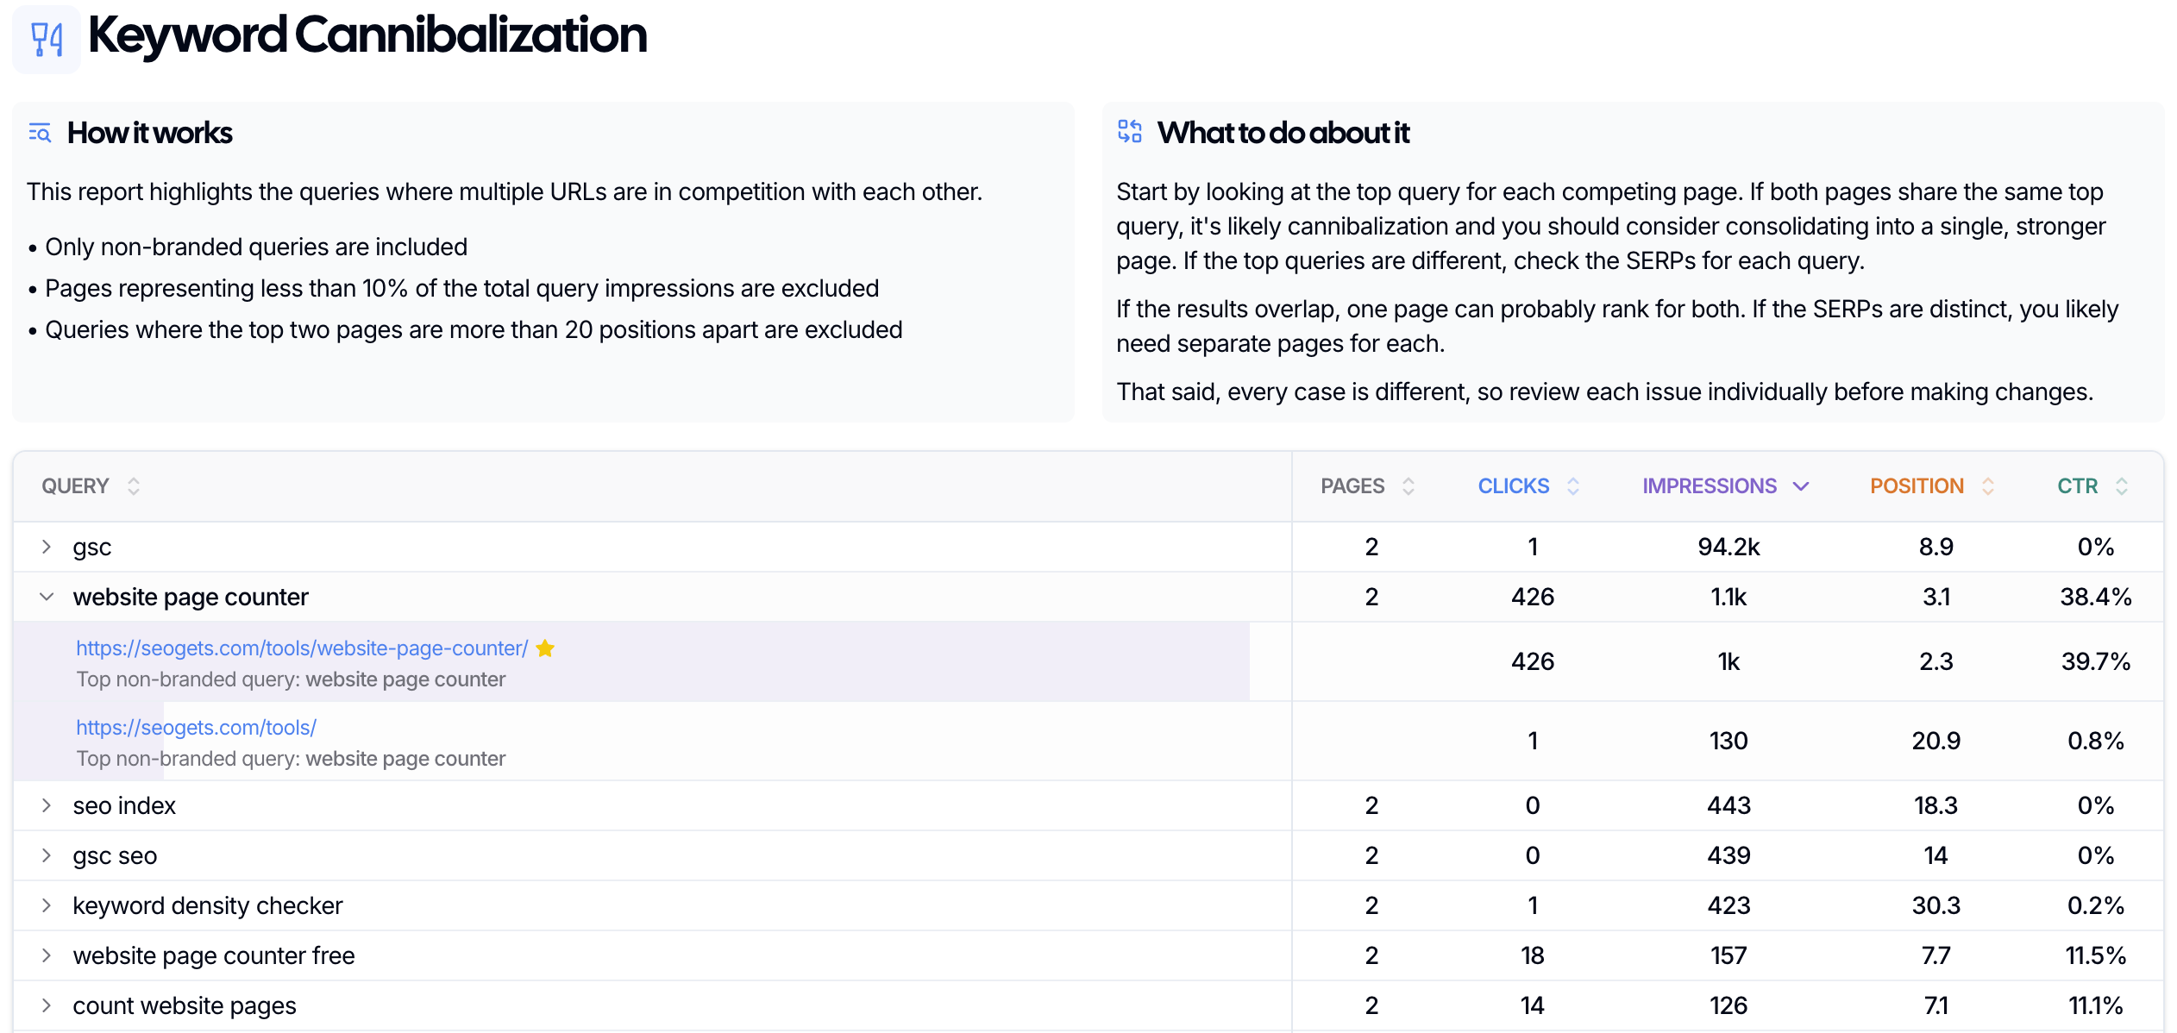Screen dimensions: 2177x1033
Task: Click the sort arrows next to POSITION
Action: [x=1988, y=486]
